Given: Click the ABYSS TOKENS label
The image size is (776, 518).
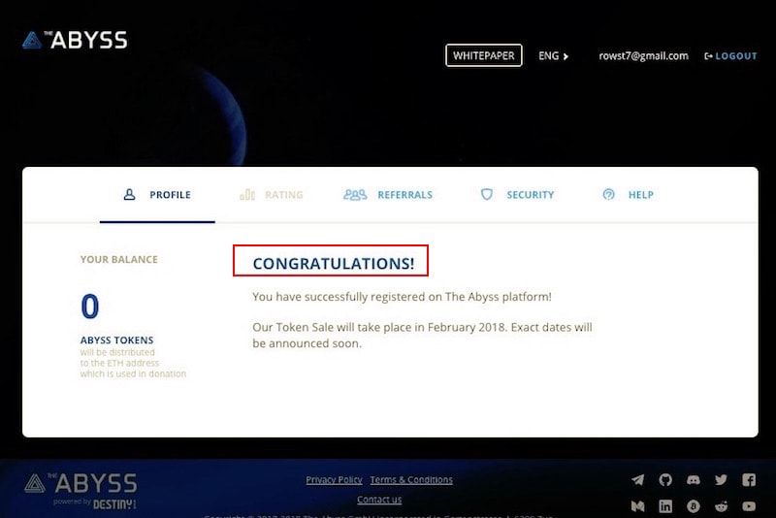Looking at the screenshot, I should [x=116, y=340].
